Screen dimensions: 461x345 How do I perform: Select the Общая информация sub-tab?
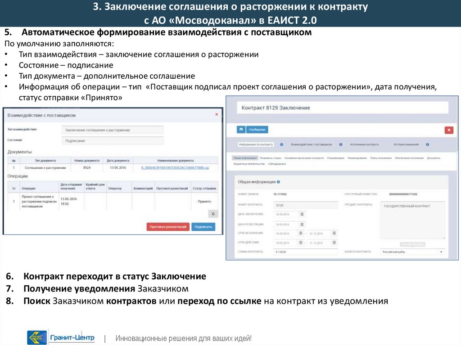pos(245,158)
